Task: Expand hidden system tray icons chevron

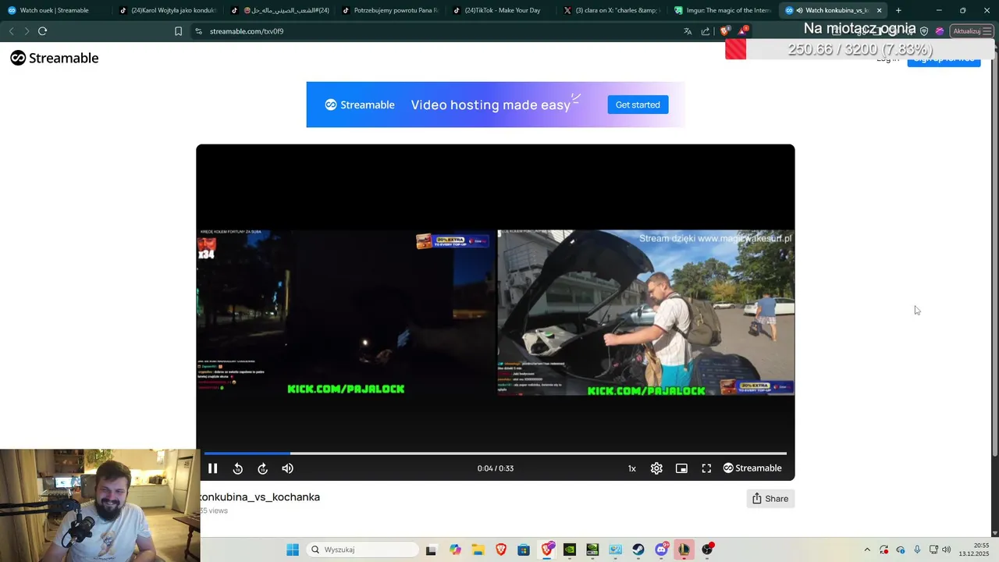Action: point(866,550)
